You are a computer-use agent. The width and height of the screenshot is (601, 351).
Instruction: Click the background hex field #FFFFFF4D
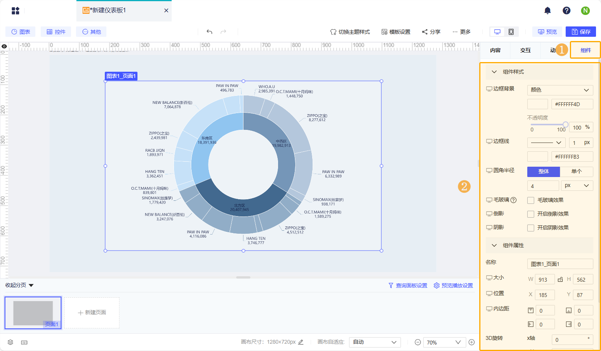pos(572,104)
